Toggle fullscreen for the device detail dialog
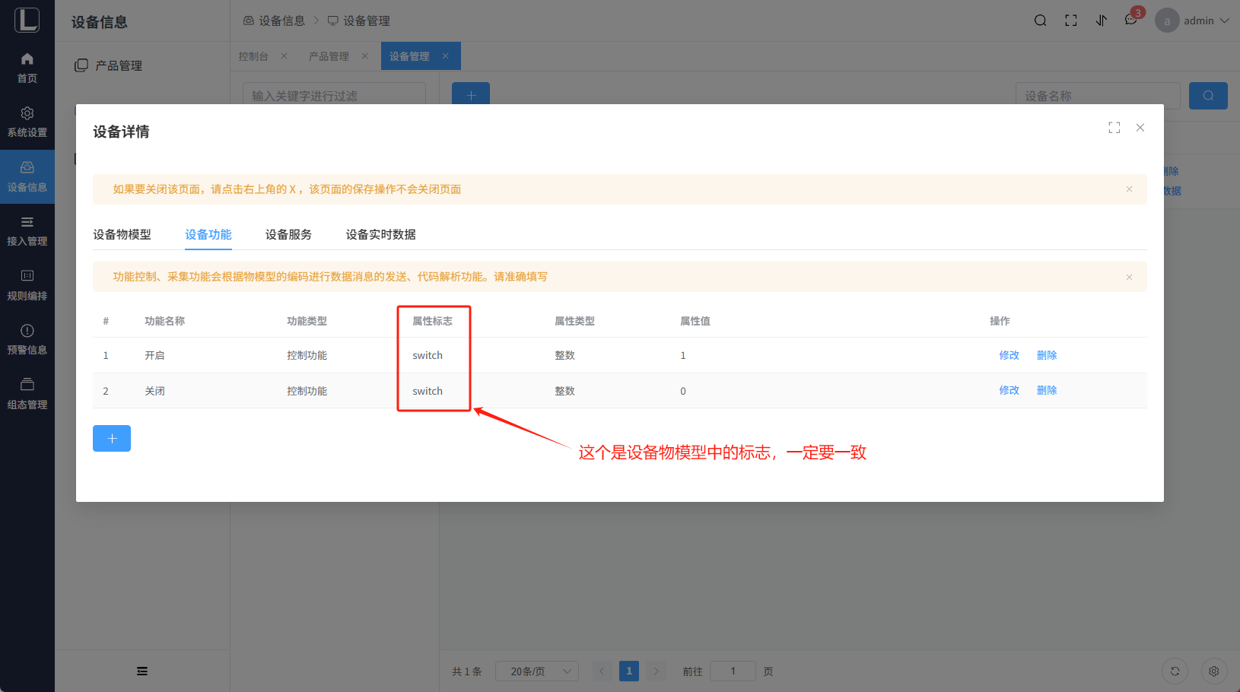1240x692 pixels. (1114, 128)
